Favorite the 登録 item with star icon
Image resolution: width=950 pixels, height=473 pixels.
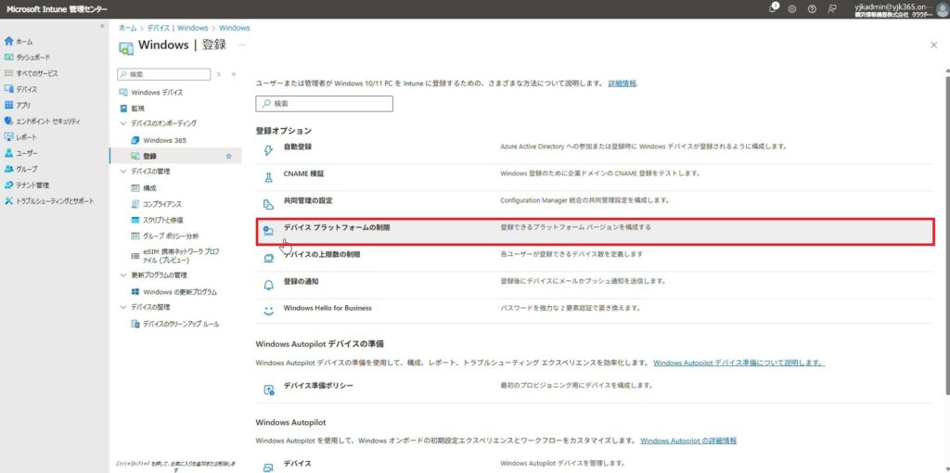pyautogui.click(x=229, y=156)
